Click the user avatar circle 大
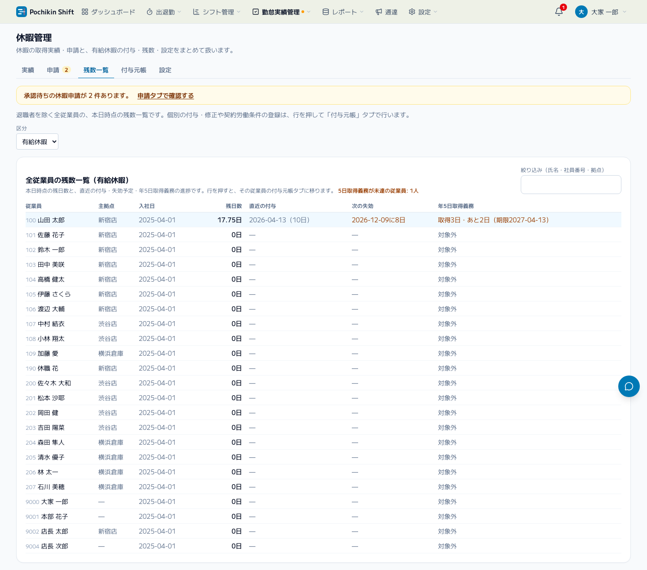The image size is (647, 570). pyautogui.click(x=581, y=12)
